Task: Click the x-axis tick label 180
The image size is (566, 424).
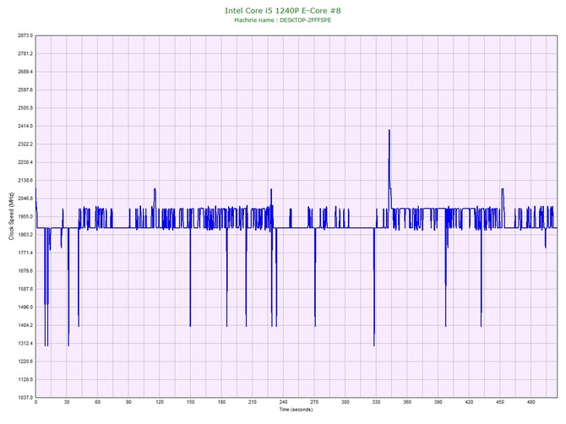Action: [221, 402]
